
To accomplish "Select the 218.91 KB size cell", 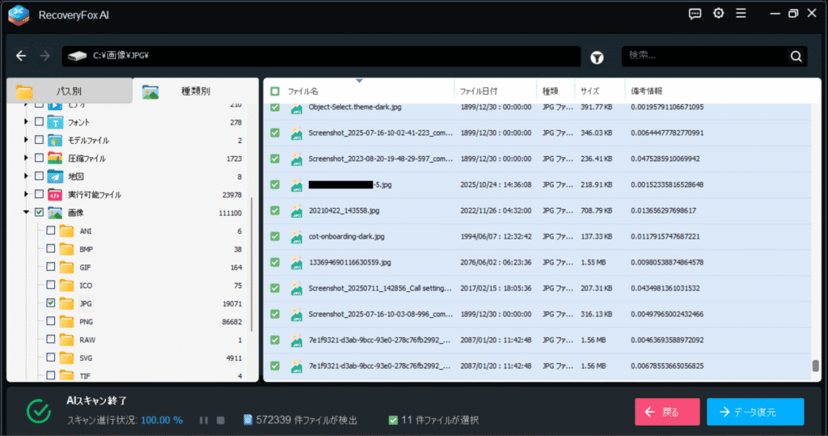I will [596, 184].
